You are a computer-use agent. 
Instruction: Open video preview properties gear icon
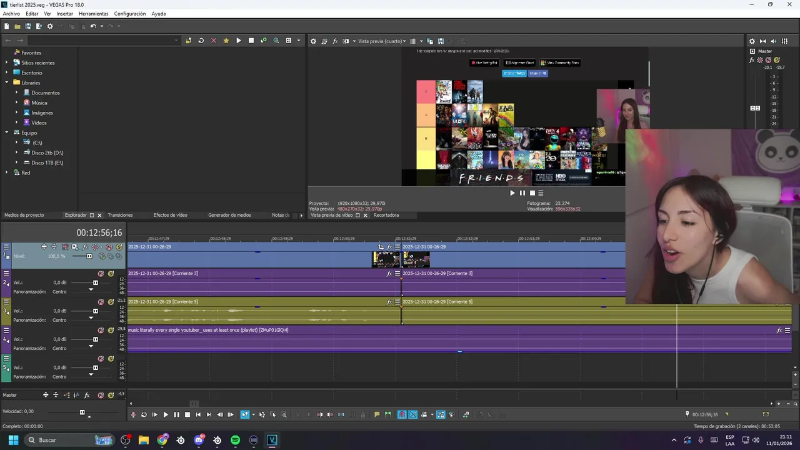[x=314, y=41]
